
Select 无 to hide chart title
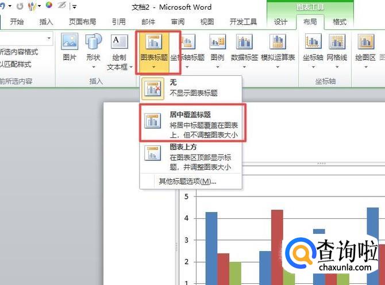pos(191,88)
